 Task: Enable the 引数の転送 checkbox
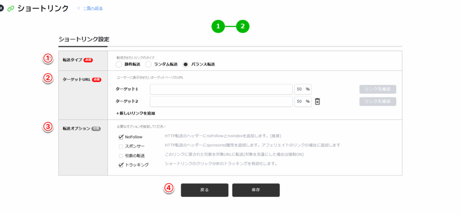[x=121, y=155]
